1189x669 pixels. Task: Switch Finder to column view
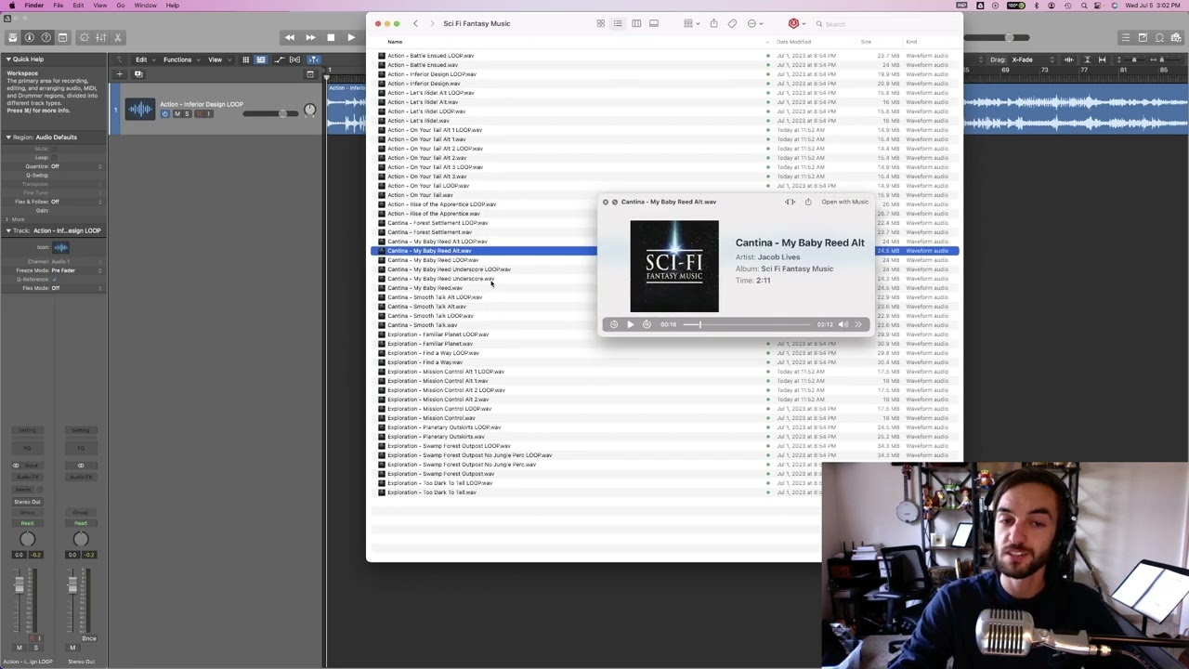[x=636, y=23]
